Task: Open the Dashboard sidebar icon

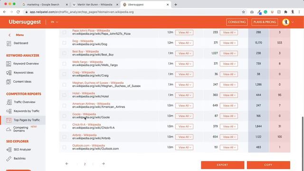Action: 9,43
